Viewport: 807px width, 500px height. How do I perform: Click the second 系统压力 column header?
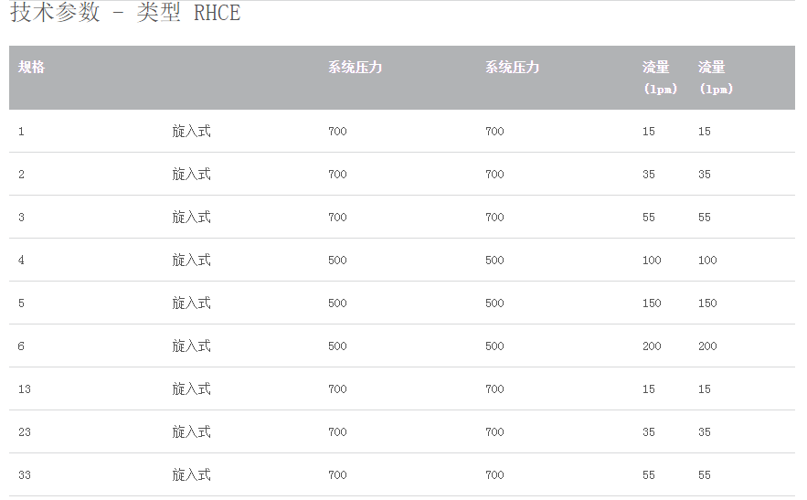(512, 68)
